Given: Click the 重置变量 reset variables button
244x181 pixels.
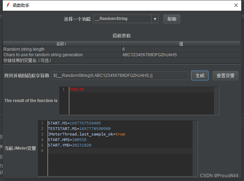Looking at the screenshot, I should tap(225, 76).
